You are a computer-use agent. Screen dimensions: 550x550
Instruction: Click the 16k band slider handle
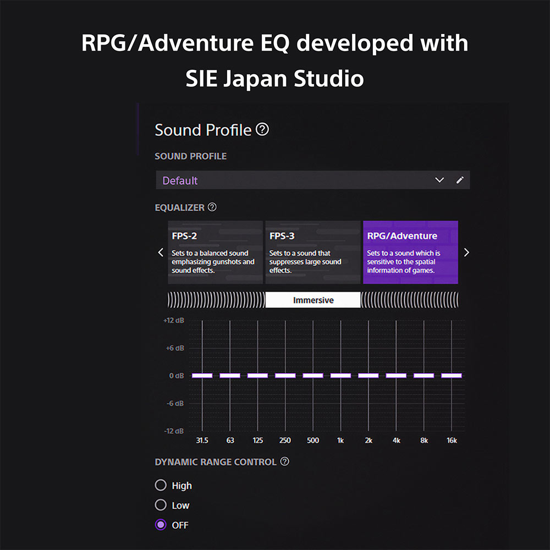(x=452, y=375)
